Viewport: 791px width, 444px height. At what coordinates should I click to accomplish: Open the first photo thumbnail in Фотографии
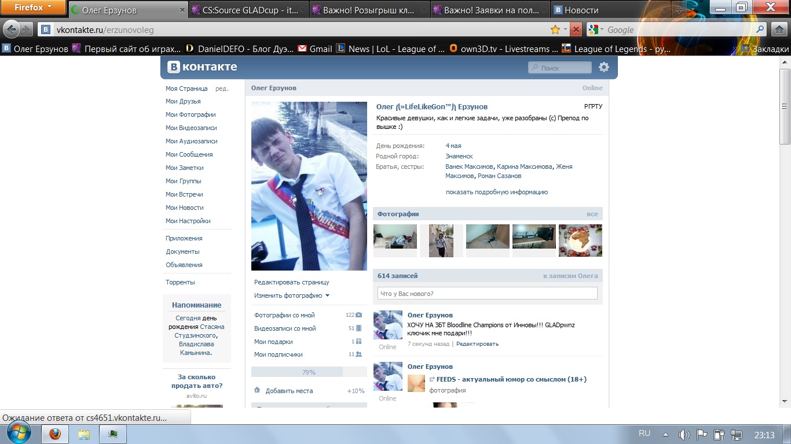(395, 240)
